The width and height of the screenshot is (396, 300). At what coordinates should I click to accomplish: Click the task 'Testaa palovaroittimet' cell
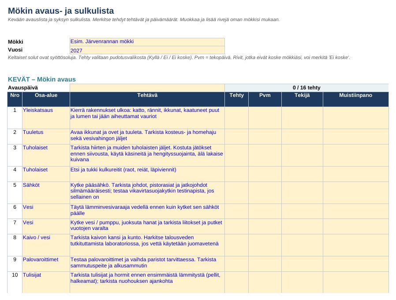coord(147,264)
